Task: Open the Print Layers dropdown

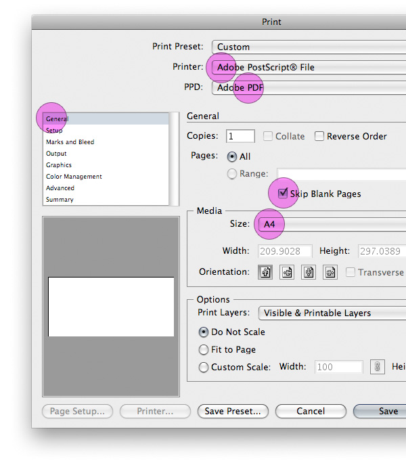Action: point(332,313)
